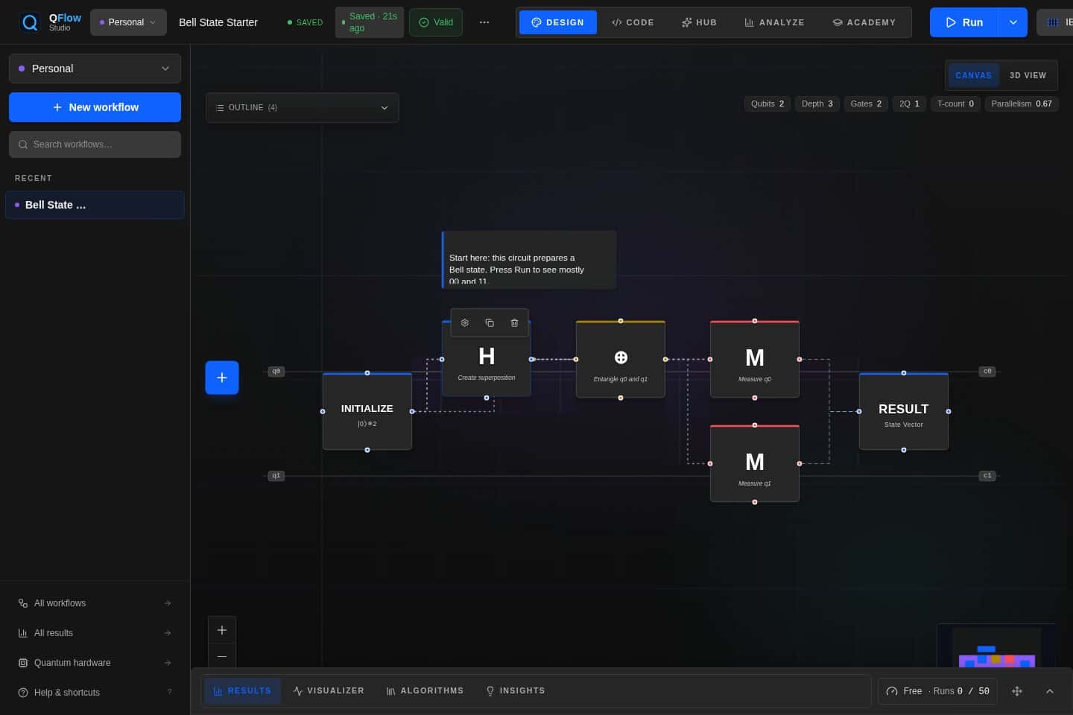Open the RESULTS bottom tab
The image size is (1073, 715).
click(x=242, y=691)
